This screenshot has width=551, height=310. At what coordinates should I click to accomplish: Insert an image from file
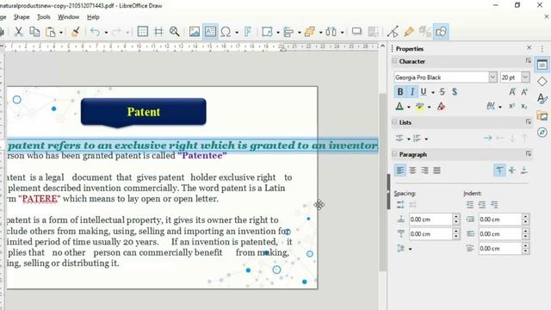coord(195,32)
